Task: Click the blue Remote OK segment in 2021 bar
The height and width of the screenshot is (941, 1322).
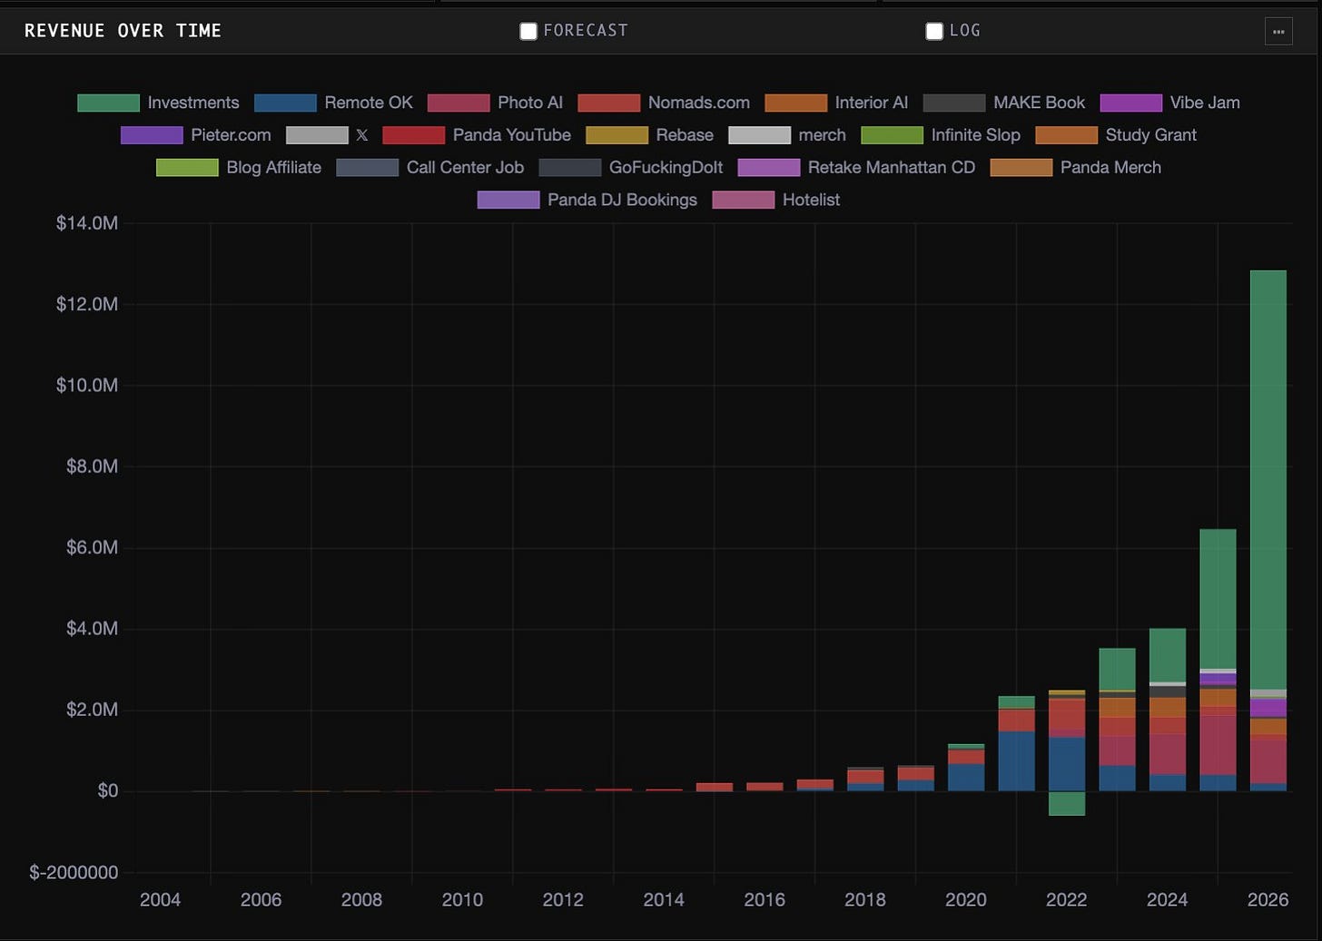Action: coord(1016,761)
